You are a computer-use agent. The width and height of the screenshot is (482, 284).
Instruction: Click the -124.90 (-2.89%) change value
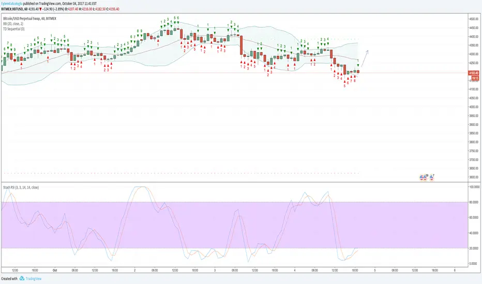(x=53, y=9)
